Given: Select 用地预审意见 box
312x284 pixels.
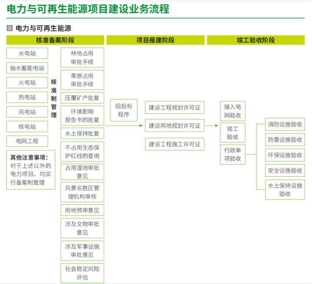Looking at the screenshot, I should [x=82, y=211].
